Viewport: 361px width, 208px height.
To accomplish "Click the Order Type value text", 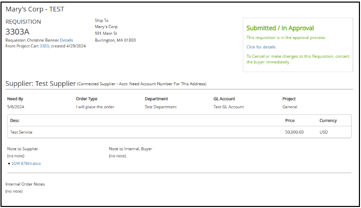I will click(x=95, y=107).
